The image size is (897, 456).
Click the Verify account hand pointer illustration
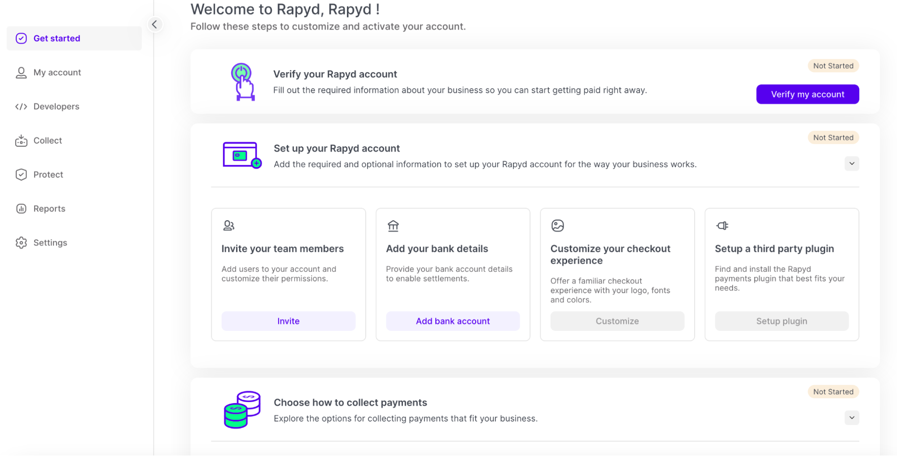[242, 82]
